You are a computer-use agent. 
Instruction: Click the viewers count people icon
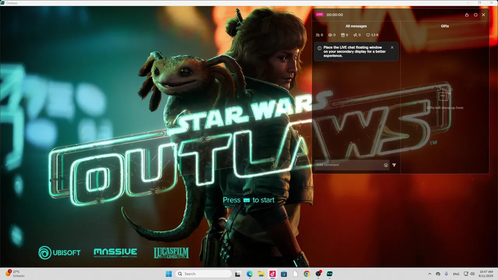tap(318, 35)
